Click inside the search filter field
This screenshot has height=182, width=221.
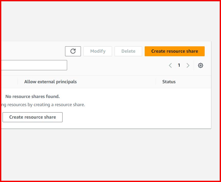tap(33, 65)
